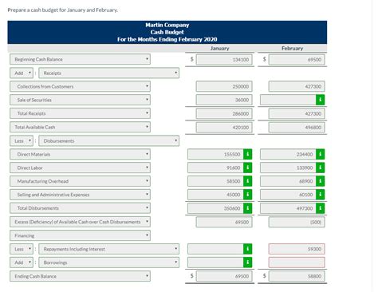Viewport: 378px width, 292px height.
Task: Open the Repayments Including Interest dropdown
Action: click(108, 249)
